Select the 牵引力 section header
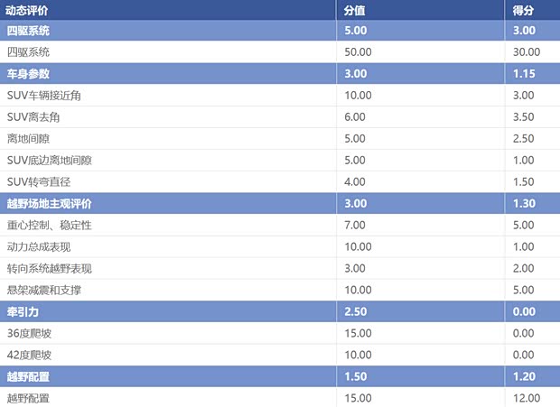 (23, 311)
